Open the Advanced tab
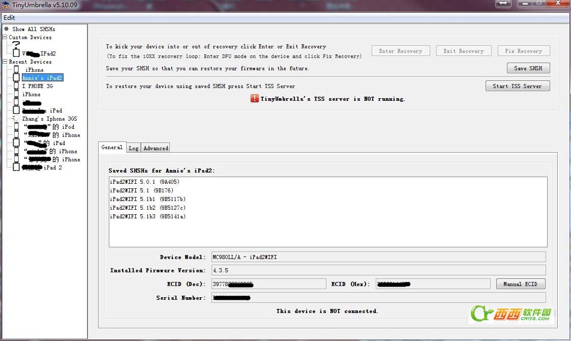 pyautogui.click(x=156, y=148)
